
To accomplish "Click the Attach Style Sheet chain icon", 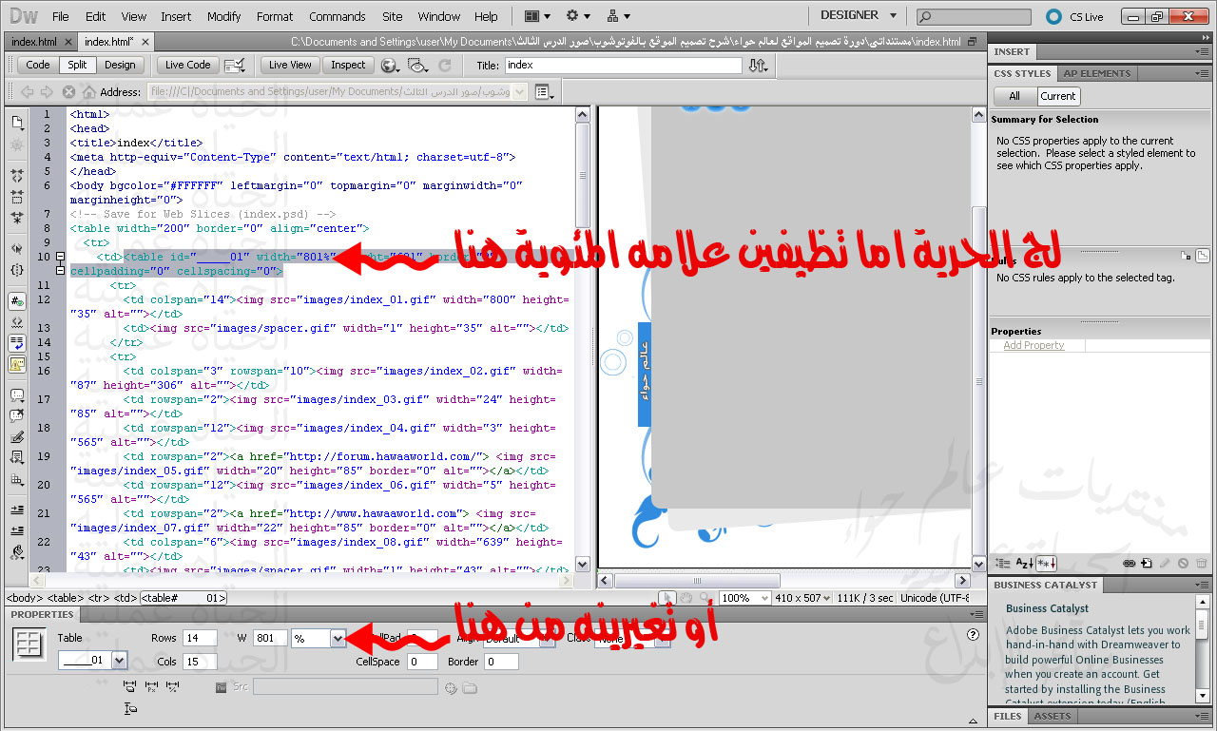I will pyautogui.click(x=1129, y=564).
